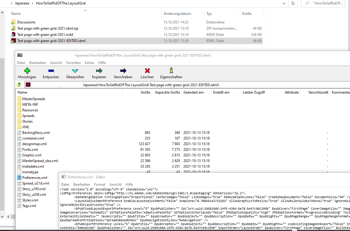This screenshot has height=231, width=350.
Task: Click the 7-Zip archive path field
Action: click(187, 85)
